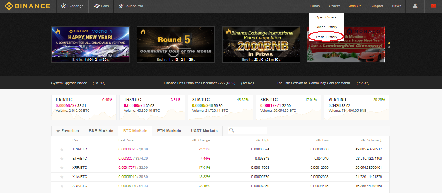The width and height of the screenshot is (442, 193).
Task: Click the ADA/BTC 24h high 0.00007359
Action: pos(260,186)
